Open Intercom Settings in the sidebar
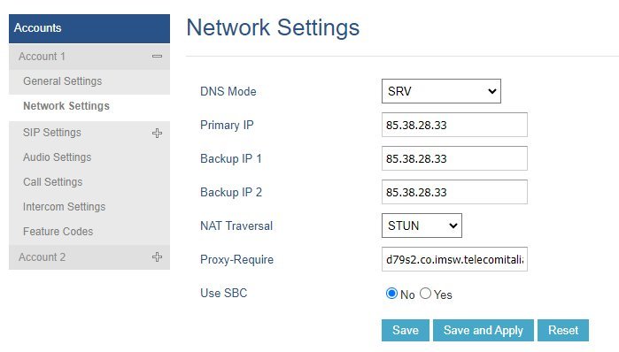Screen dimensions: 619x352 [x=64, y=207]
